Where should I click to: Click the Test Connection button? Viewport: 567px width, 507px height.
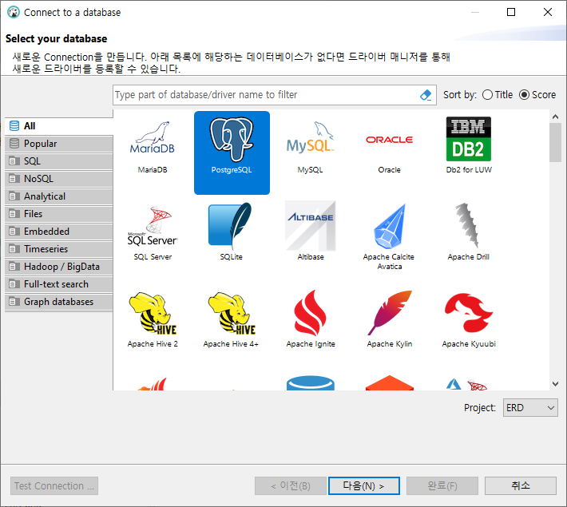pos(54,485)
